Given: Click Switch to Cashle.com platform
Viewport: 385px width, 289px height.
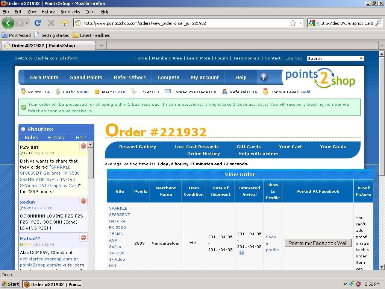Looking at the screenshot, I should [46, 58].
